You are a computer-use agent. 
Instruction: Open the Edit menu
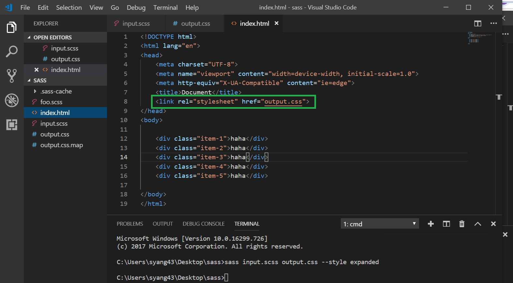pyautogui.click(x=43, y=7)
